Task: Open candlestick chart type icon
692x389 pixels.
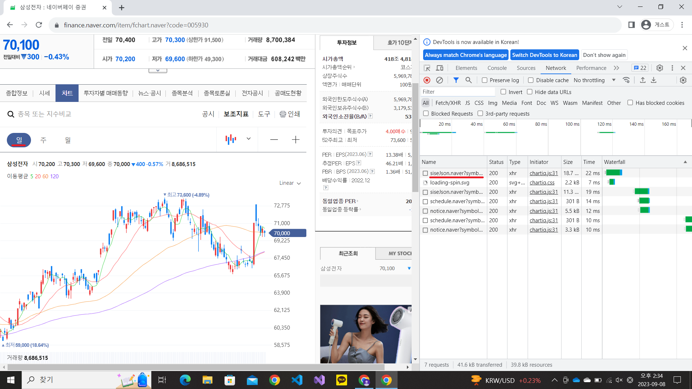Action: tap(231, 139)
